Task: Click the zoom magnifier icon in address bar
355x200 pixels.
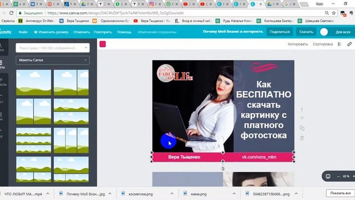Action: [x=327, y=13]
